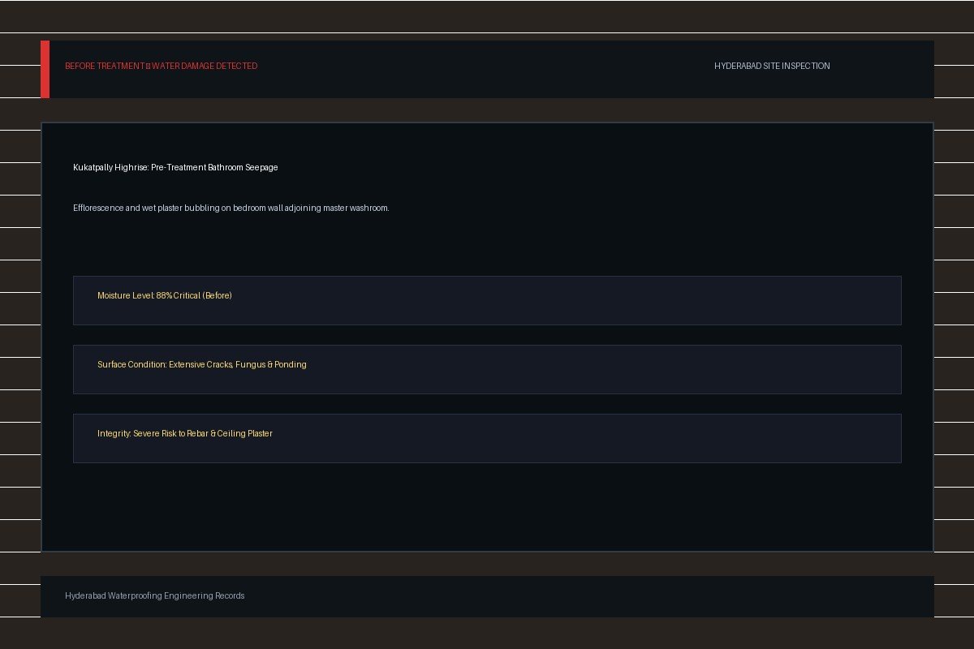974x649 pixels.
Task: Select the 'Integrity: Severe Risk to Rebar' row
Action: [487, 438]
